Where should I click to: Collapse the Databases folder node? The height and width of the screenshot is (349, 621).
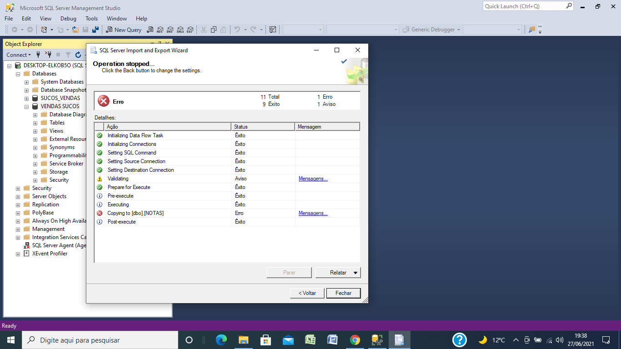(x=18, y=74)
